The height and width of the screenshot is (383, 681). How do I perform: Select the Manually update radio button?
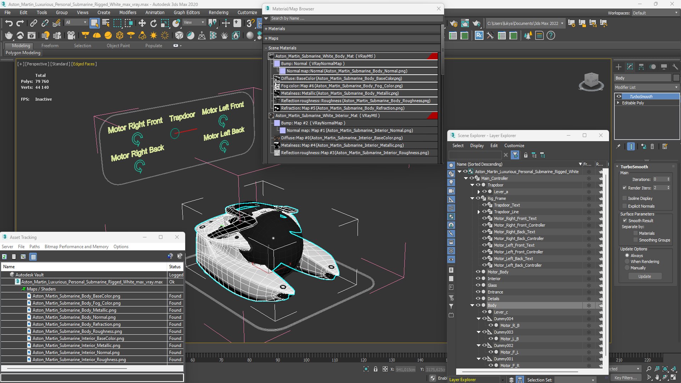coord(627,268)
